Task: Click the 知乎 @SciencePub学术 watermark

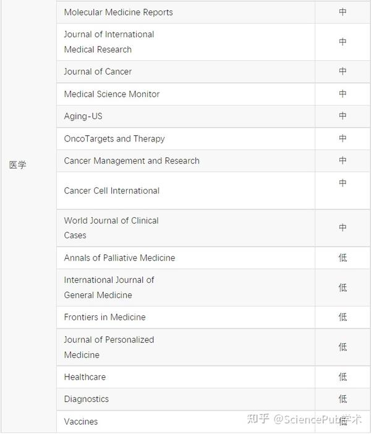Action: pyautogui.click(x=304, y=420)
